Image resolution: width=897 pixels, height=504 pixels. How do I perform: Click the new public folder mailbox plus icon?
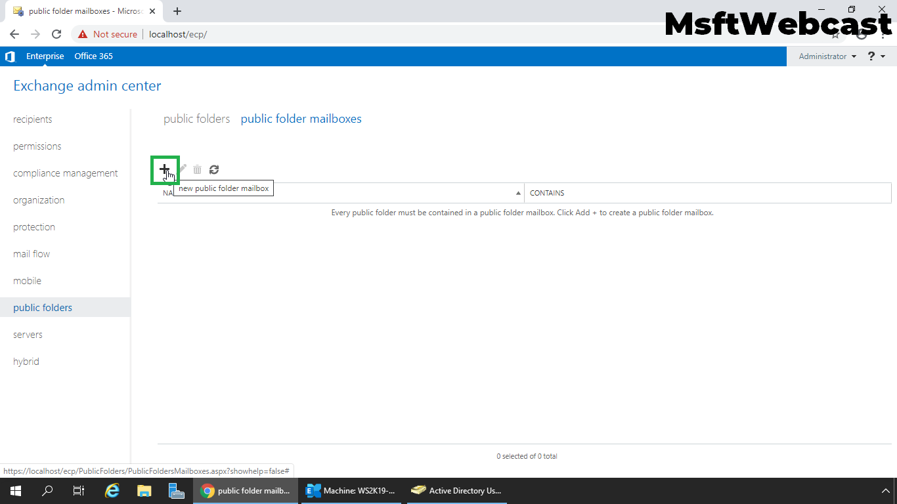point(165,169)
